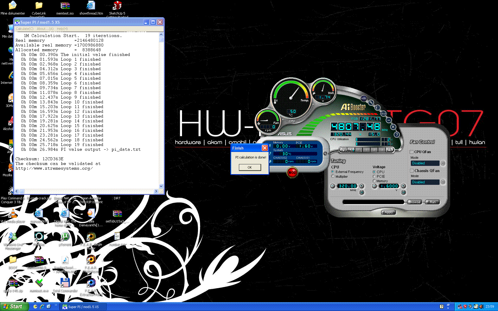Viewport: 498px width, 311px height.
Task: Click the NOS round icon in AI Booster
Action: coord(363,98)
